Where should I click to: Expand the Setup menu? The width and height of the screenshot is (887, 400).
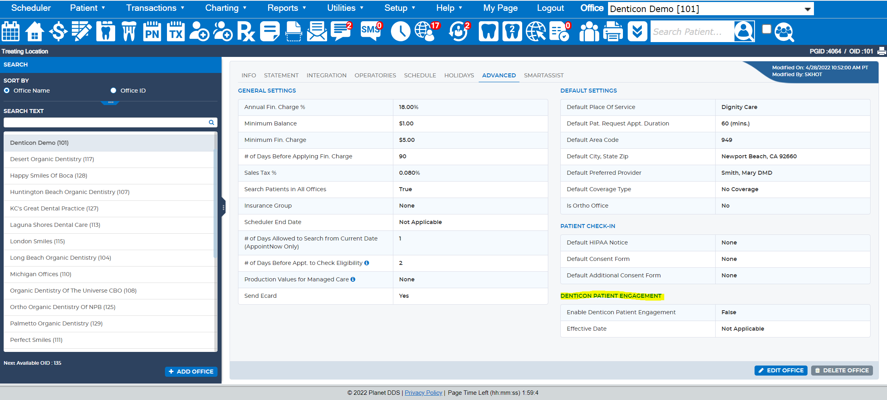point(400,8)
